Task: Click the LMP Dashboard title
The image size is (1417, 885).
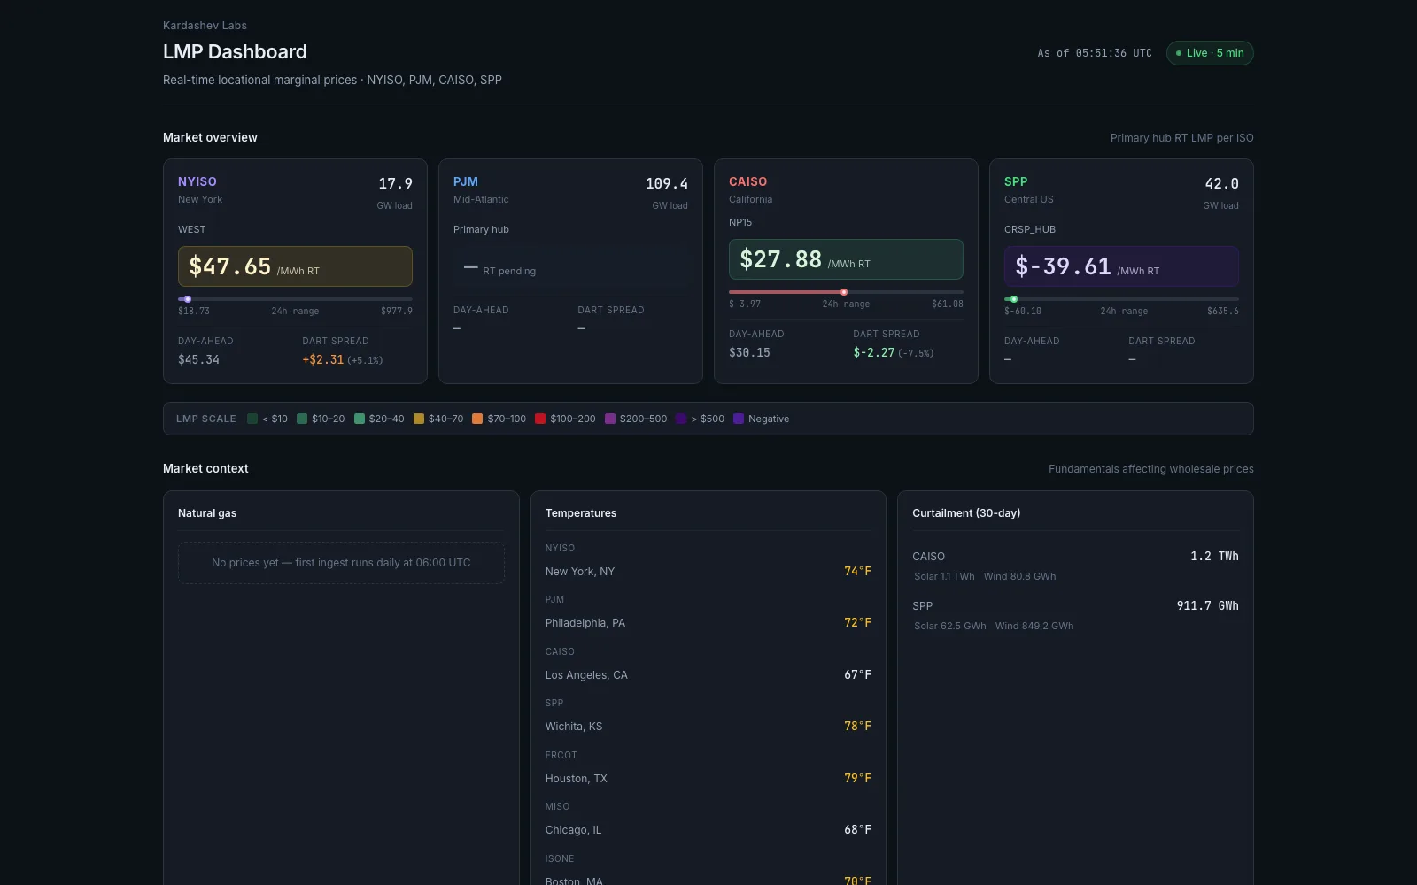Action: (235, 52)
